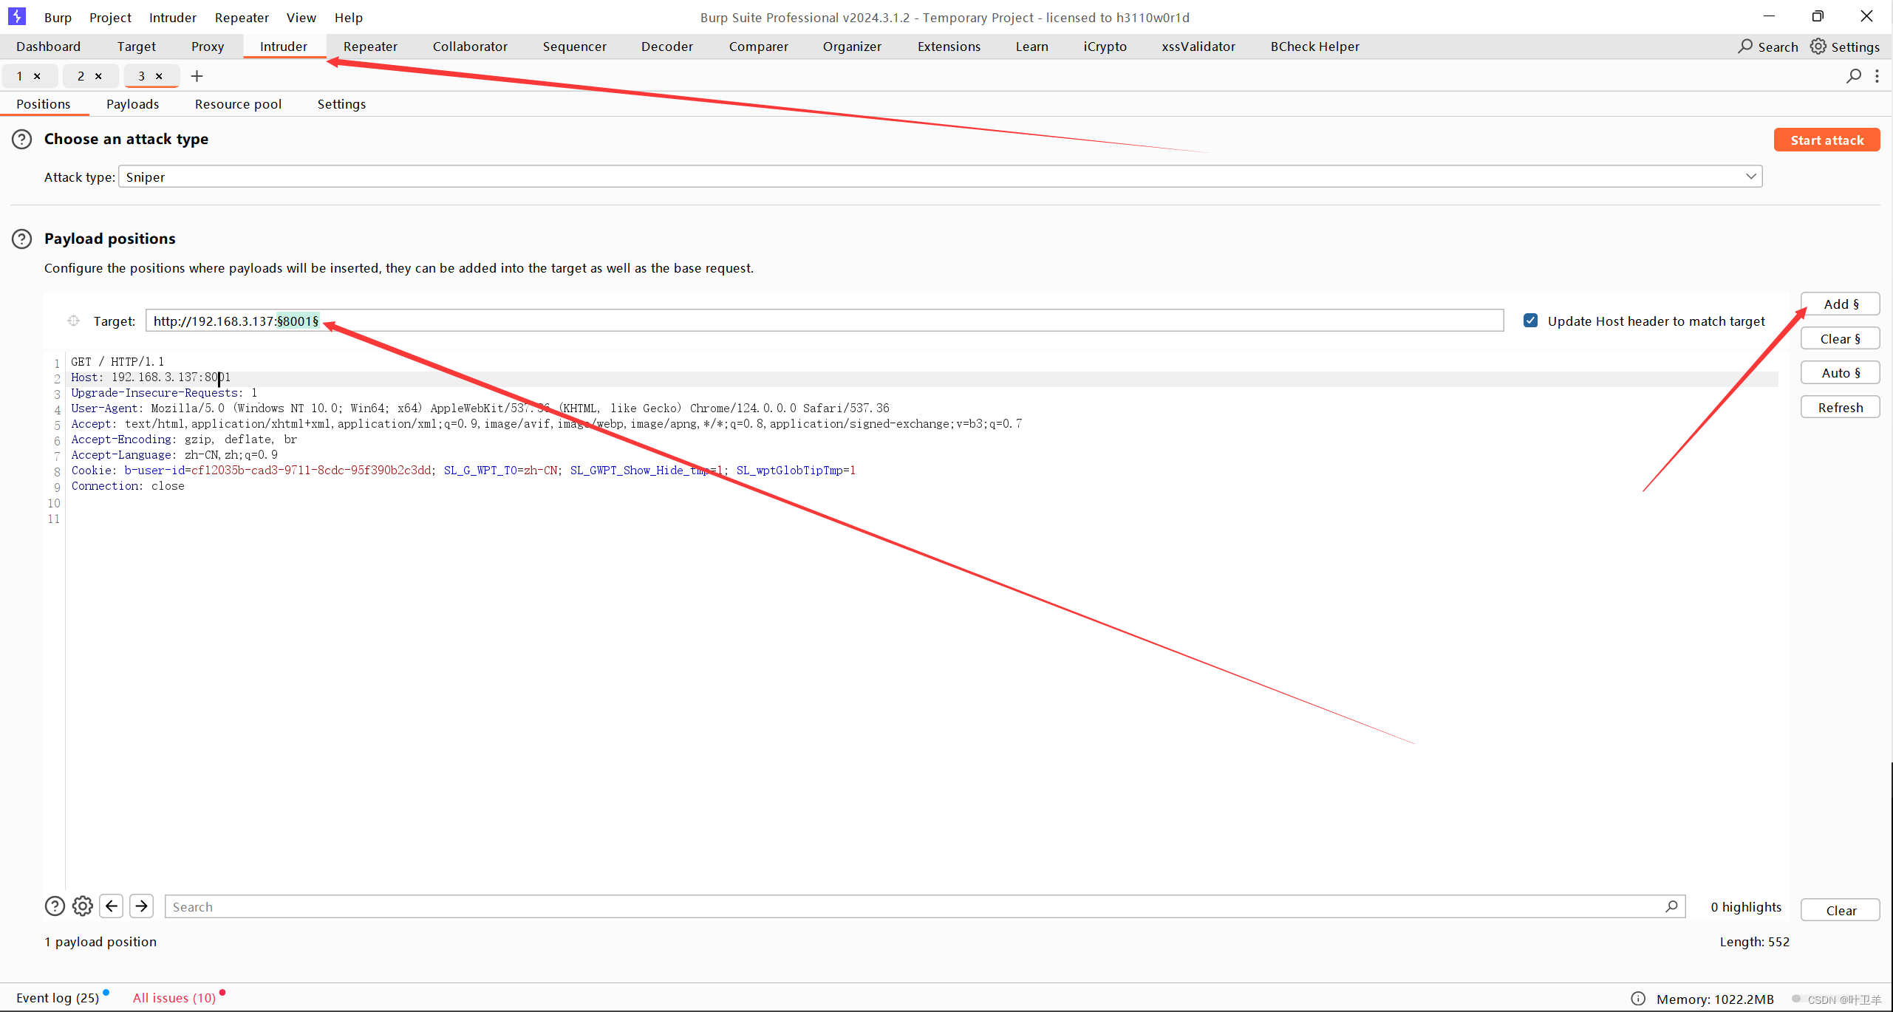Image resolution: width=1893 pixels, height=1012 pixels.
Task: Click the top Search magnifier icon
Action: click(1744, 47)
